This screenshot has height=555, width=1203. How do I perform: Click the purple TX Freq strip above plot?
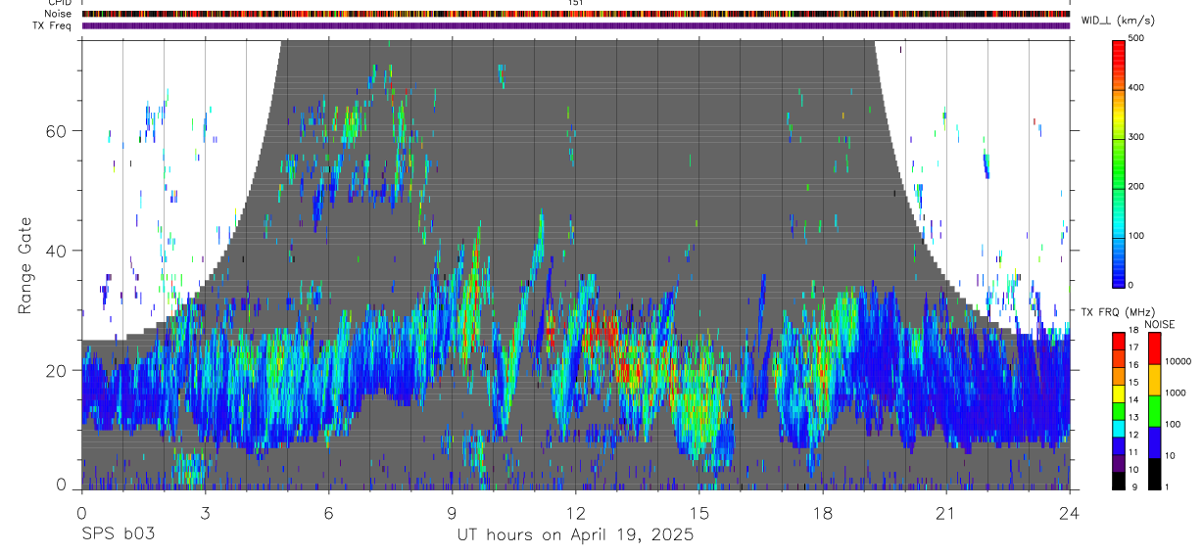pos(575,25)
